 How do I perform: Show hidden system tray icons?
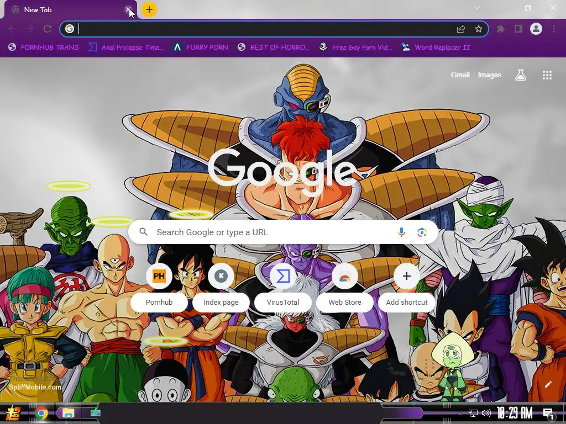(x=459, y=413)
